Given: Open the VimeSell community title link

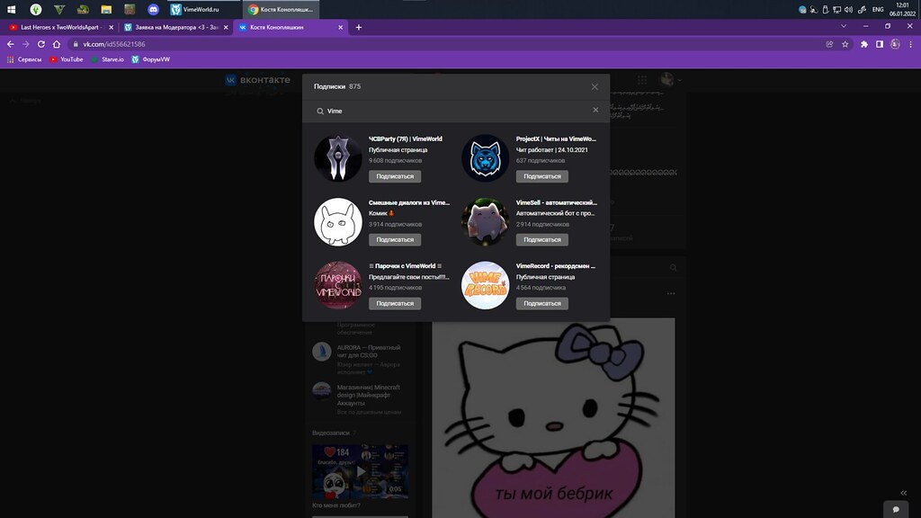Looking at the screenshot, I should [x=556, y=202].
